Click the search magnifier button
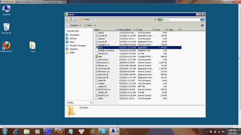The width and height of the screenshot is (241, 135). click(x=202, y=19)
